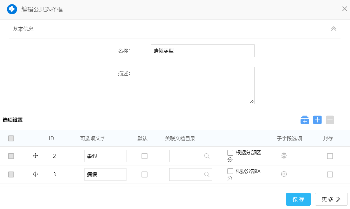
Task: Check the row checkbox for option 病假
Action: [11, 174]
